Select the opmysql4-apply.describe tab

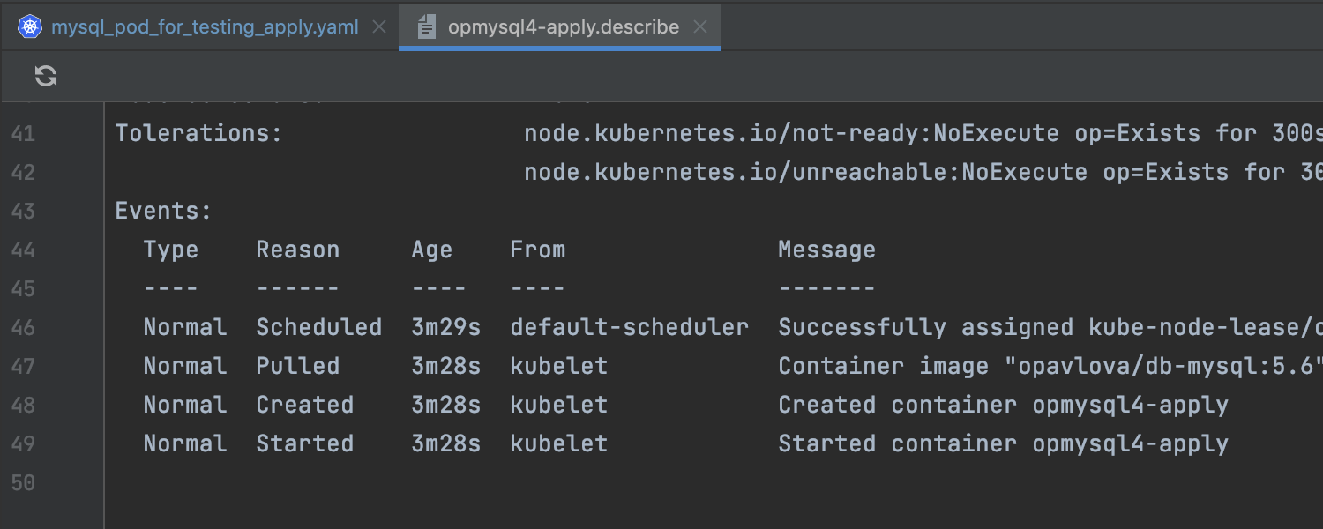pos(563,27)
